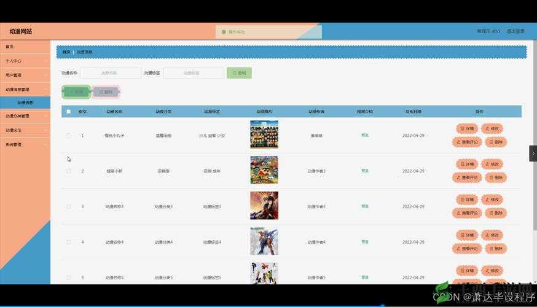Click the 动漫标签 search input field

194,73
